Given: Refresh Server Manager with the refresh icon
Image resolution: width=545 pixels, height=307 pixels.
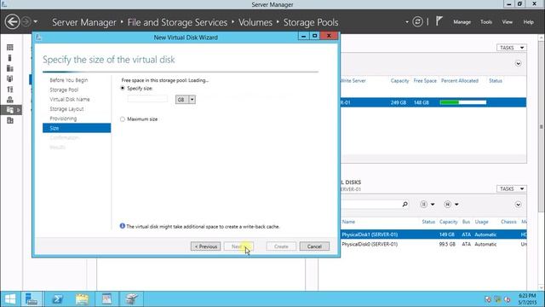Looking at the screenshot, I should [417, 22].
